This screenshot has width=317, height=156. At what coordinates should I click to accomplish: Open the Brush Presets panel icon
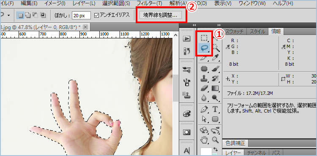(186, 70)
